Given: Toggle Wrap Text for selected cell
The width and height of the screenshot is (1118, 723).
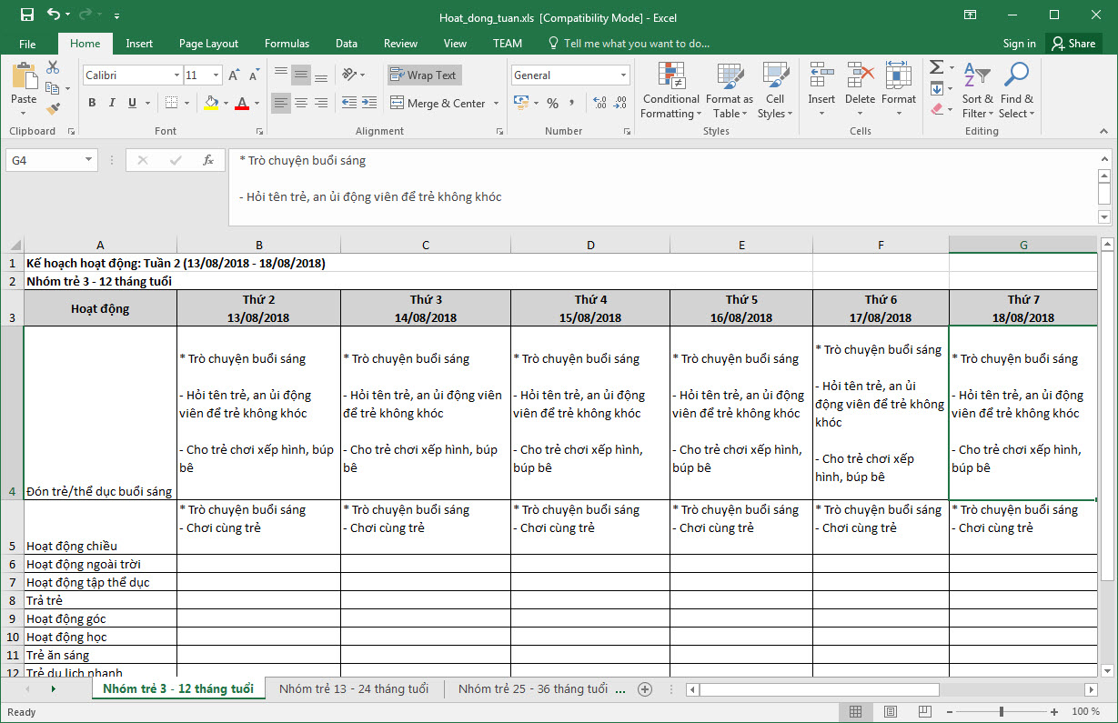Looking at the screenshot, I should tap(423, 75).
